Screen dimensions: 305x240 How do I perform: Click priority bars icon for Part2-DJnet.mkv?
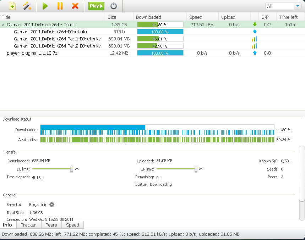255,46
